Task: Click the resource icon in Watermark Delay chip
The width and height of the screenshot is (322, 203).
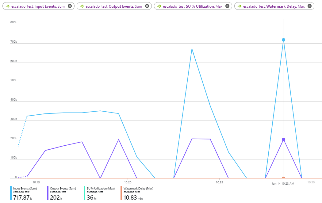Action: click(x=240, y=6)
